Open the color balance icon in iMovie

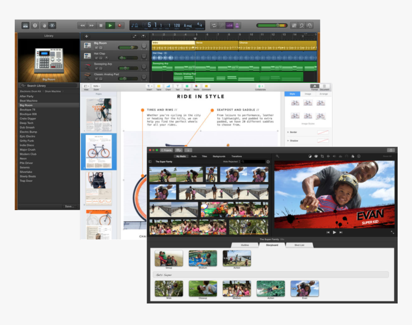(x=310, y=156)
